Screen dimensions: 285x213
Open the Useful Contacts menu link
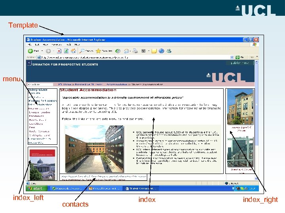tap(39, 131)
